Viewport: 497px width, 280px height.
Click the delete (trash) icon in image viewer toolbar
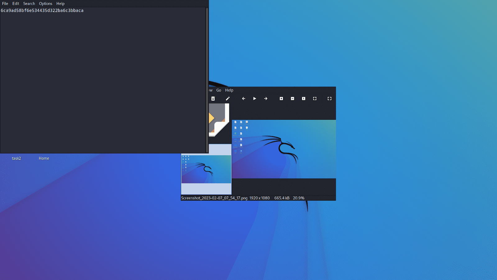[x=213, y=99]
